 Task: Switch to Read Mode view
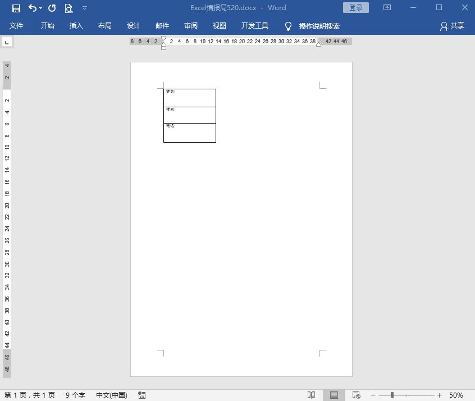(312, 395)
